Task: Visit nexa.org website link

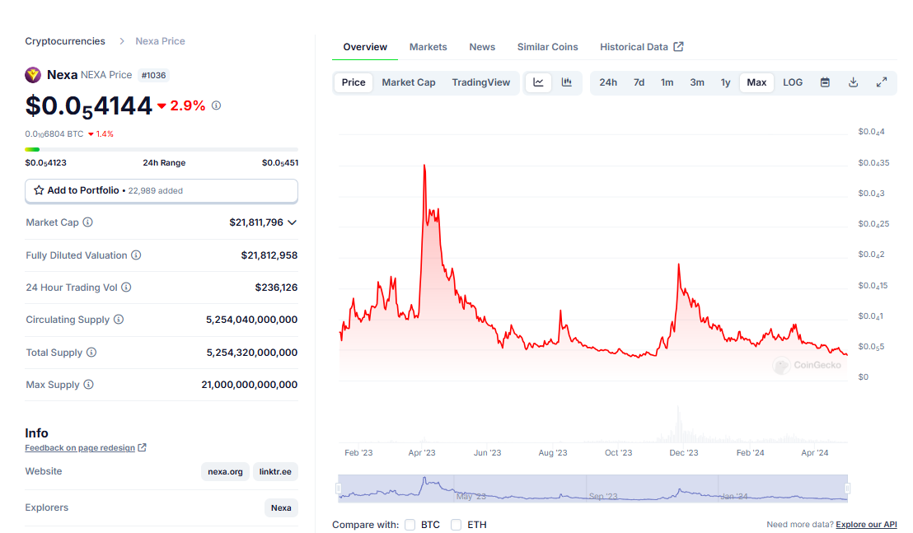Action: coord(225,471)
